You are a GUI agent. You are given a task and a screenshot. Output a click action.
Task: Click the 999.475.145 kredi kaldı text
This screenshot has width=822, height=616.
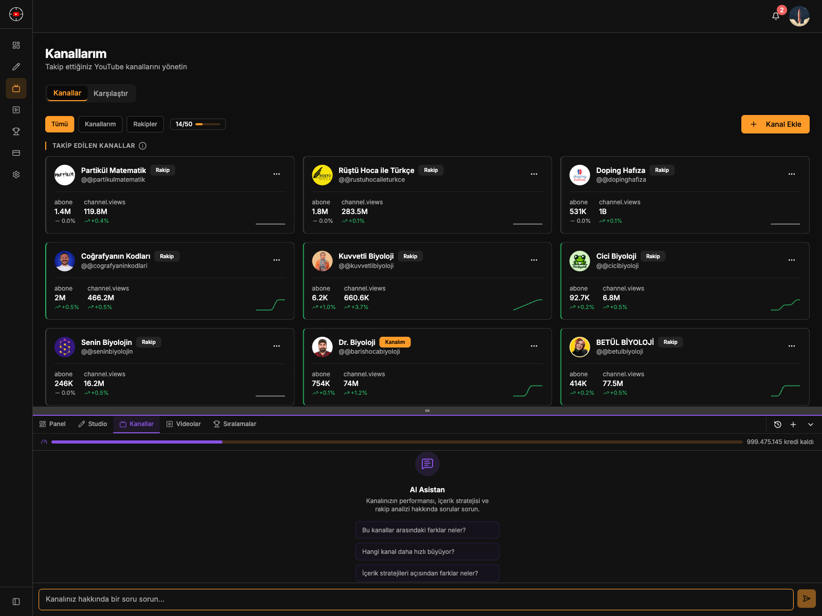tap(780, 442)
